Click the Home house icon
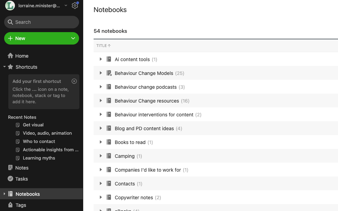The width and height of the screenshot is (338, 211). click(x=10, y=56)
